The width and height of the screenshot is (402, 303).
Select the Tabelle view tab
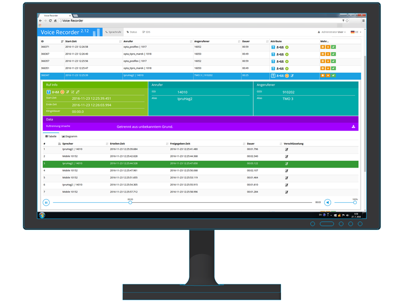[x=51, y=136]
